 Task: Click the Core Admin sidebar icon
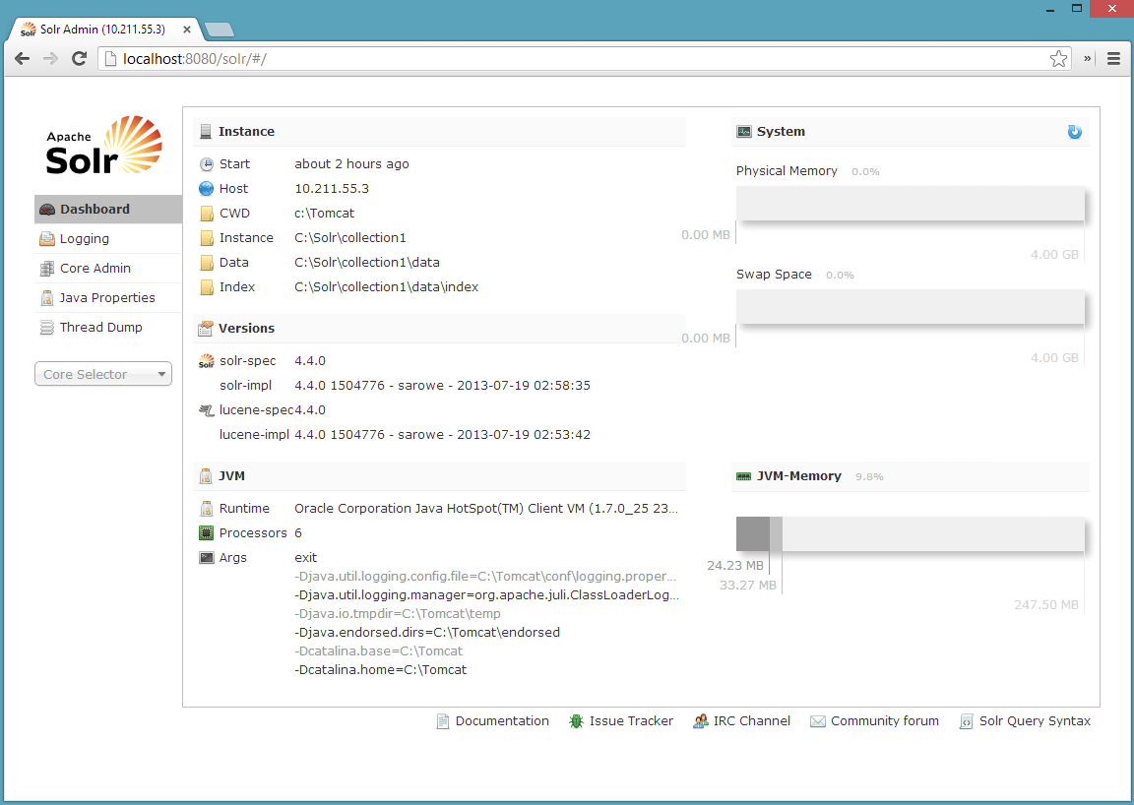pos(47,268)
